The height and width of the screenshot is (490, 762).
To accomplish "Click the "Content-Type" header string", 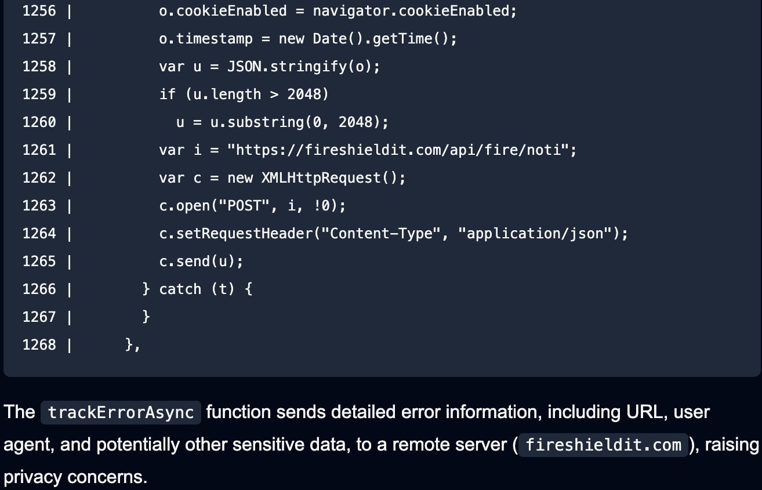I will (x=381, y=233).
